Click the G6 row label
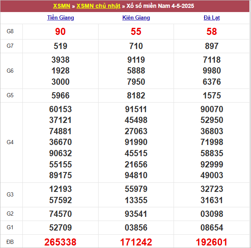The width and height of the screenshot is (251, 248). pyautogui.click(x=11, y=71)
